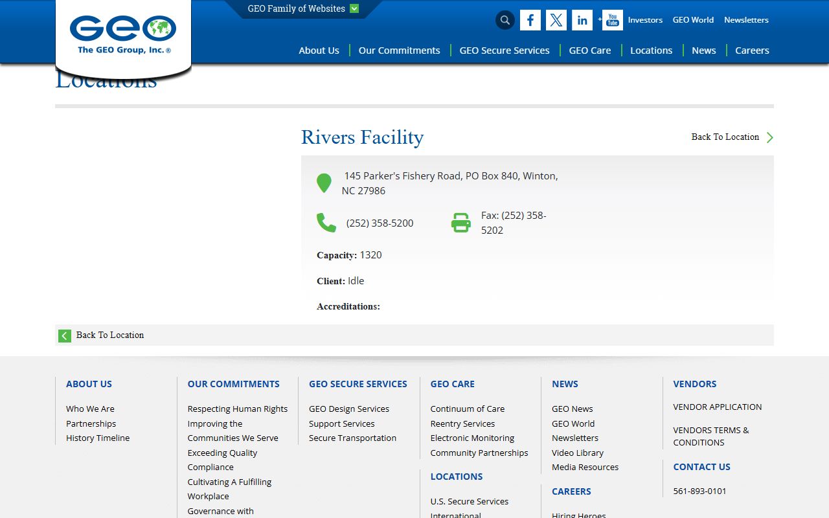Open Reentry Services footer link
829x518 pixels.
462,423
